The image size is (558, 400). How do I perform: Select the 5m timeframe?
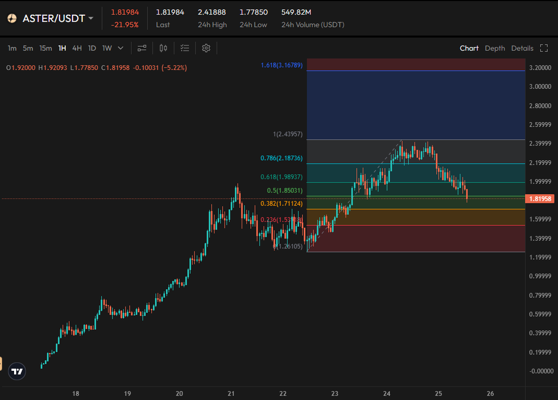pyautogui.click(x=28, y=48)
